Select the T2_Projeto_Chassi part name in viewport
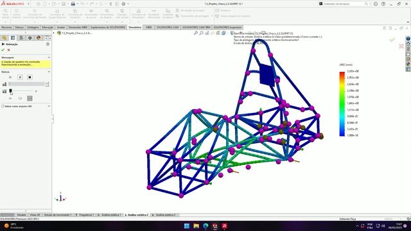This screenshot has width=411, height=231. [77, 33]
